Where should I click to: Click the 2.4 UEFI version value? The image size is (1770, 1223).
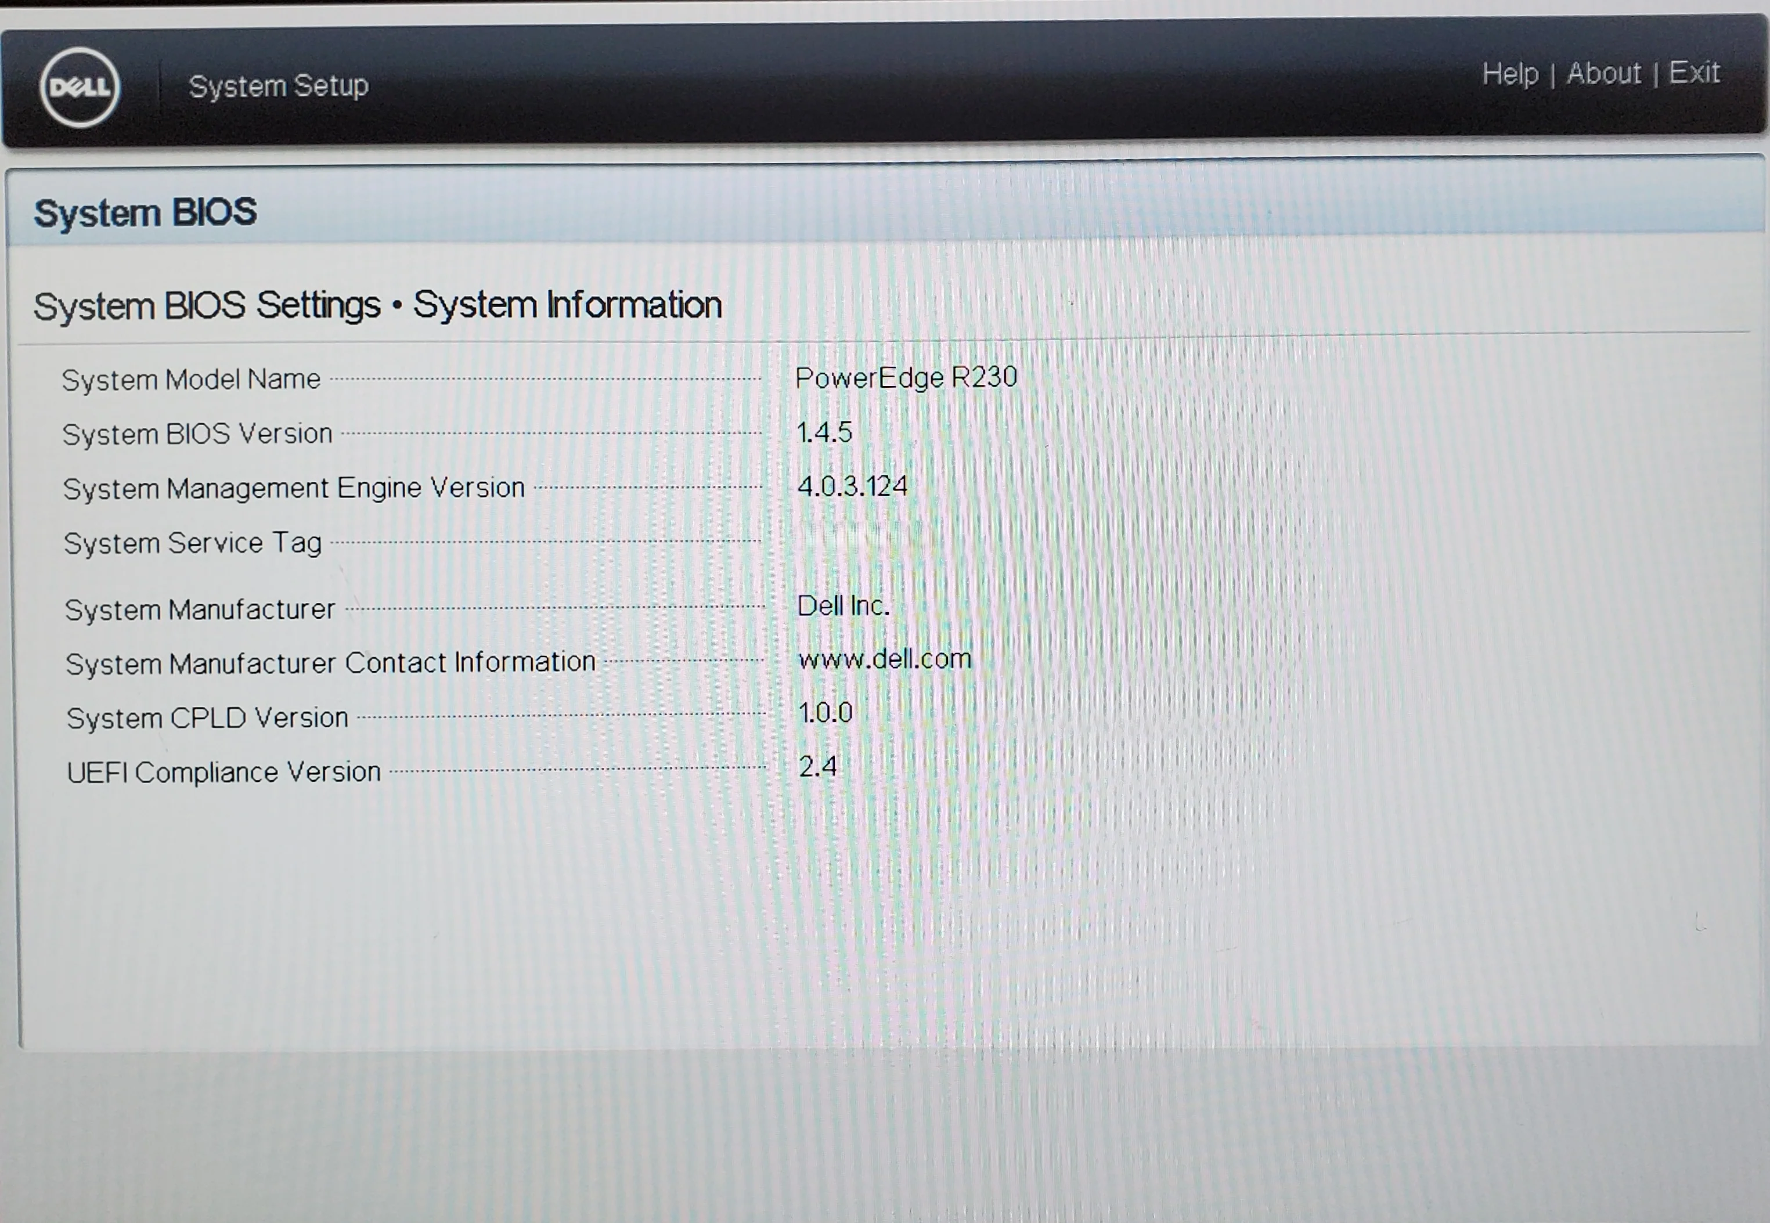[x=817, y=766]
